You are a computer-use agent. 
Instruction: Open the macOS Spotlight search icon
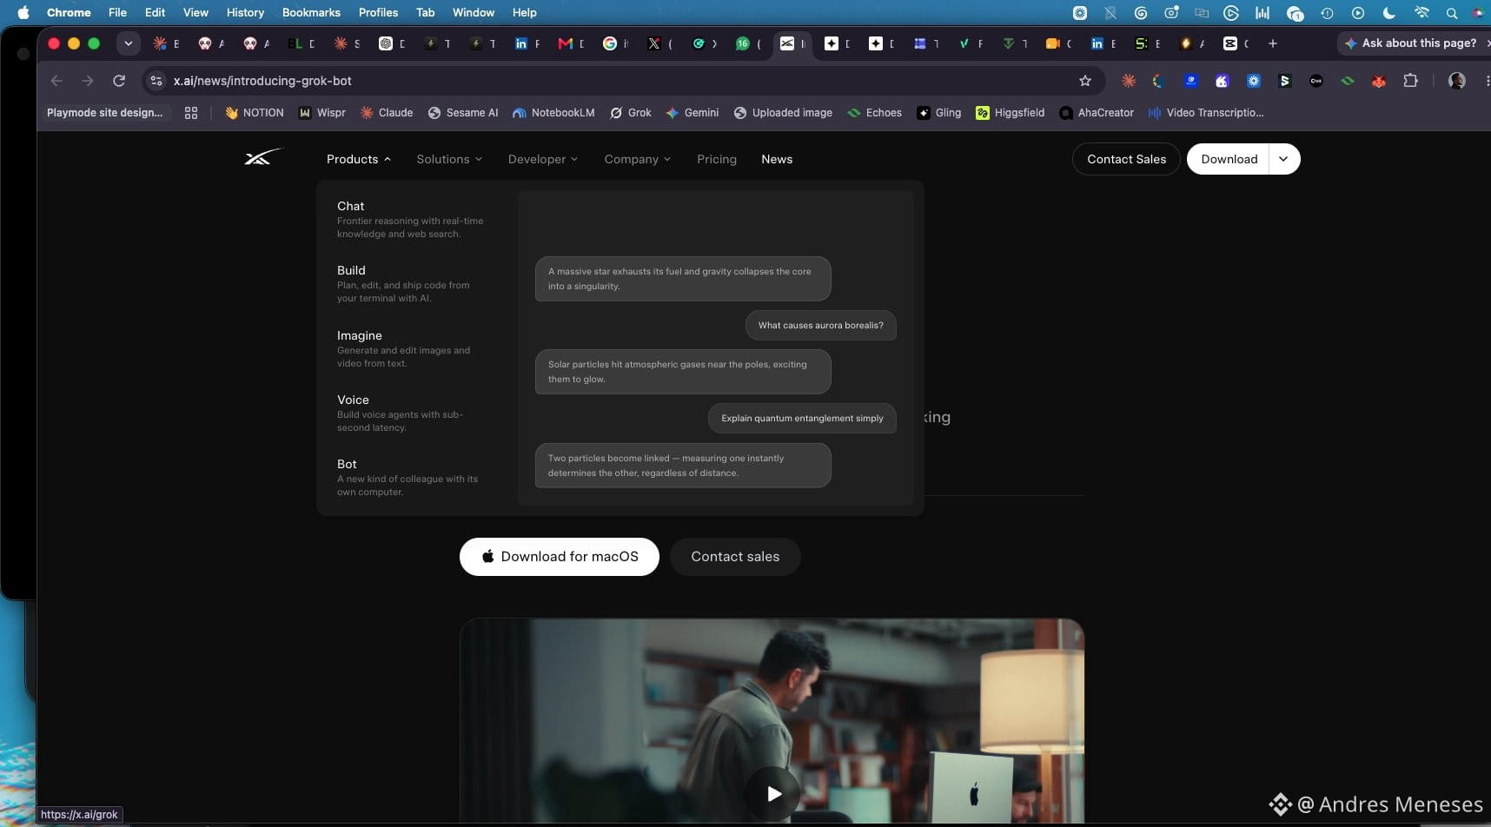coord(1452,13)
